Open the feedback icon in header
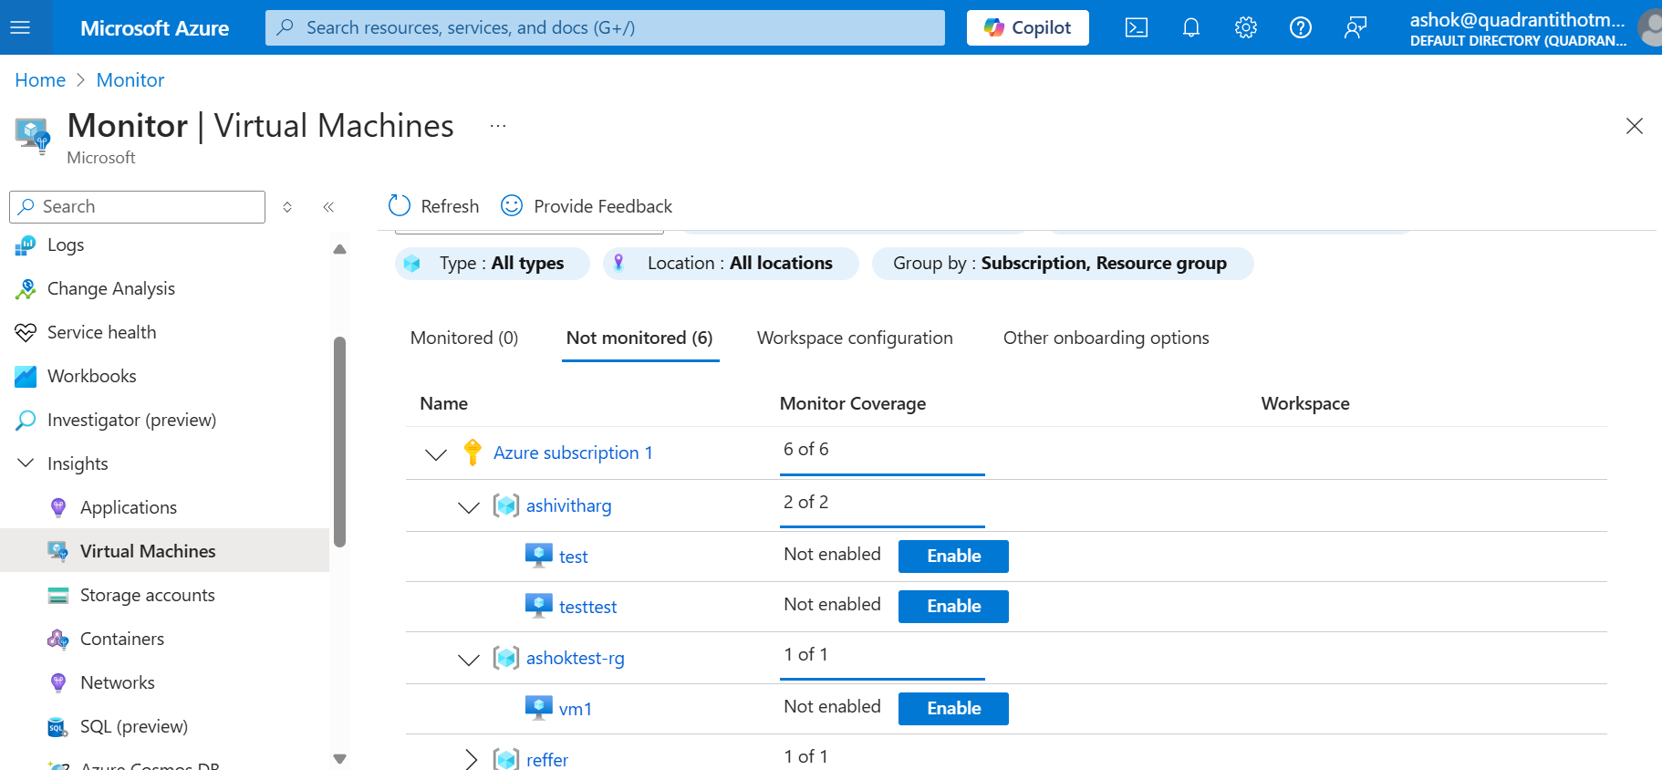Screen dimensions: 1662x770 click(x=1356, y=27)
